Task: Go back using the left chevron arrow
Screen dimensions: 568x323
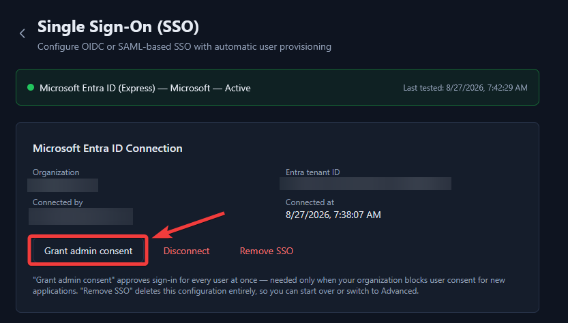Action: (x=23, y=33)
